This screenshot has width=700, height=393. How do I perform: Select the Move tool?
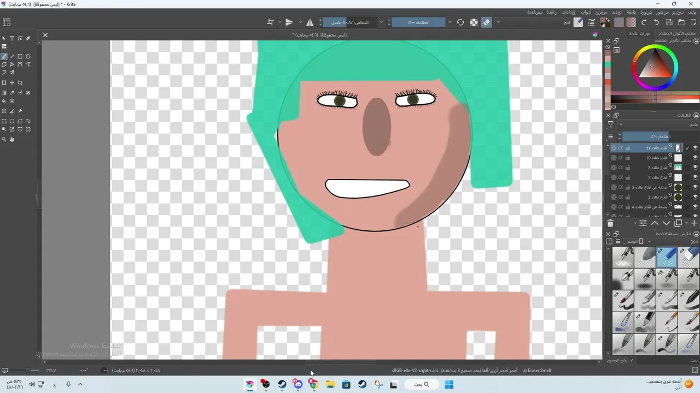click(x=12, y=82)
